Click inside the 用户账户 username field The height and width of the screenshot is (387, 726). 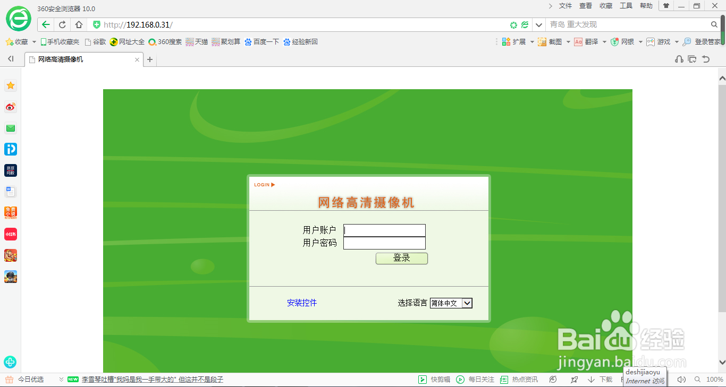(384, 230)
